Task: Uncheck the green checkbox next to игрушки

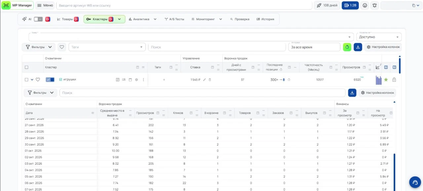Action: (x=60, y=80)
